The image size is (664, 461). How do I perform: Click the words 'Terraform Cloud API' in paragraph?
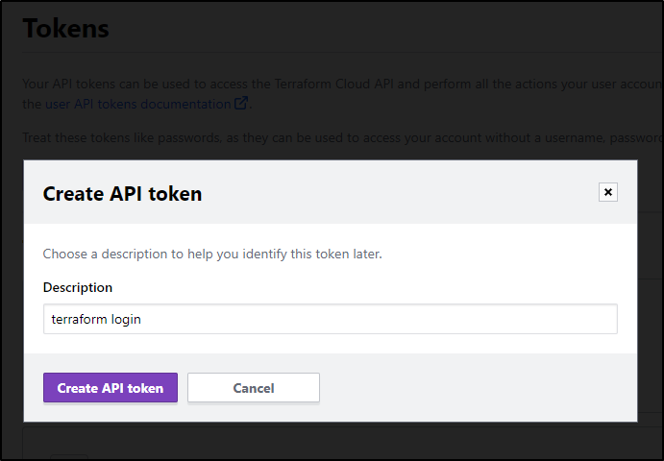[x=334, y=84]
